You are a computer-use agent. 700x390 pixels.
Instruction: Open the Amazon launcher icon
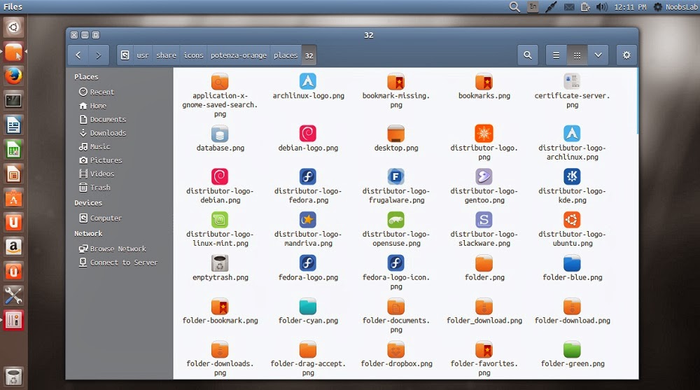coord(13,246)
